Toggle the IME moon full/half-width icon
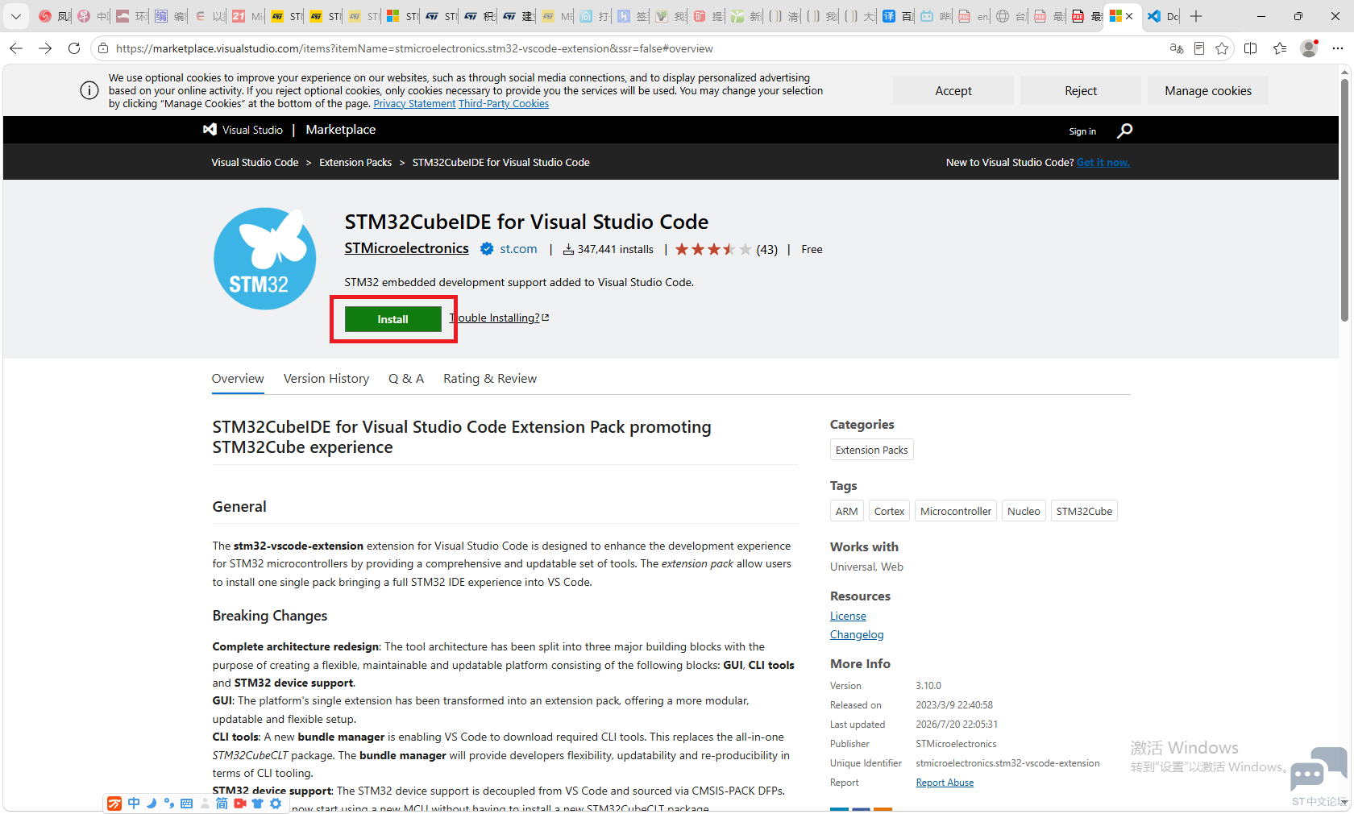 coord(152,804)
